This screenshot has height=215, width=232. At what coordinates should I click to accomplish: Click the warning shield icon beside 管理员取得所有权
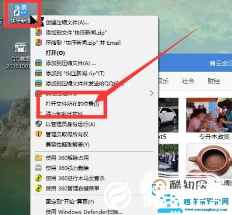coord(39,134)
